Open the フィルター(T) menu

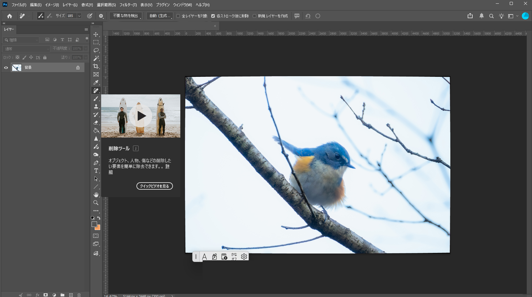(128, 5)
